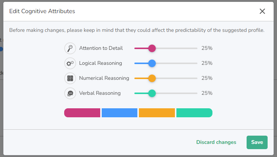Click the Numerical Reasoning label
277x157 pixels.
(104, 78)
